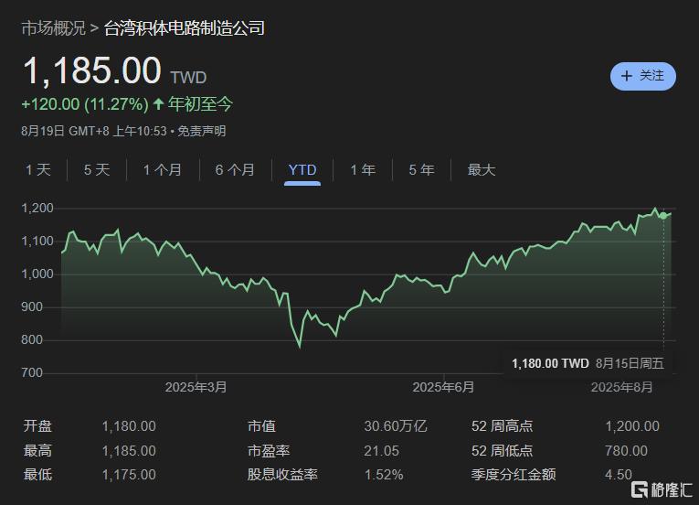699x505 pixels.
Task: Click the 市盈率 value 21.05
Action: 381,450
